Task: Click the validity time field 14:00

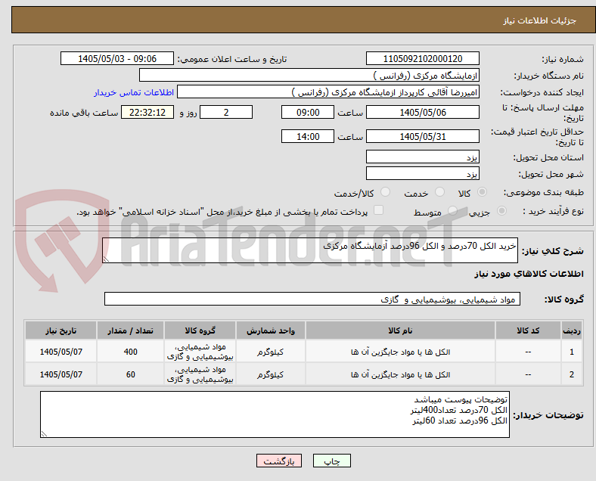Action: pos(308,136)
